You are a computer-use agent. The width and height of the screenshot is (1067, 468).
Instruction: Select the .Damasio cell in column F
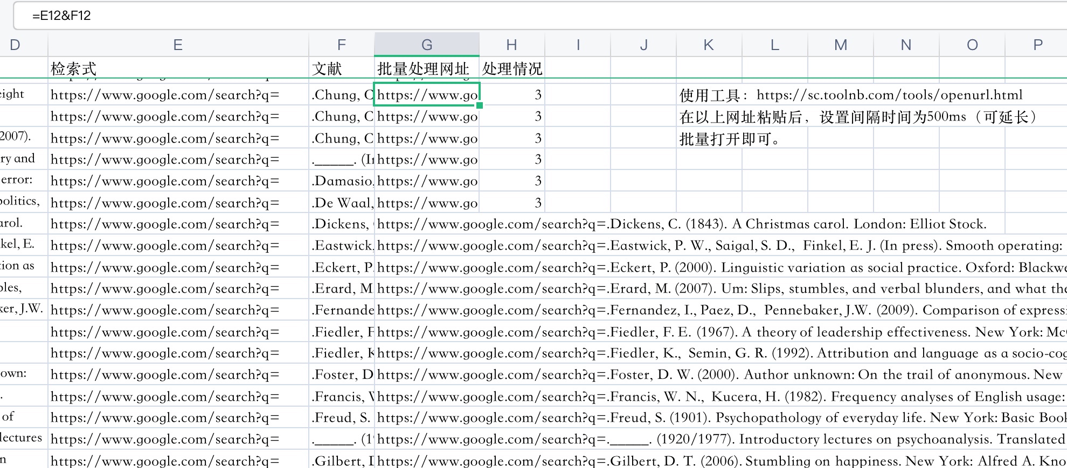coord(342,181)
